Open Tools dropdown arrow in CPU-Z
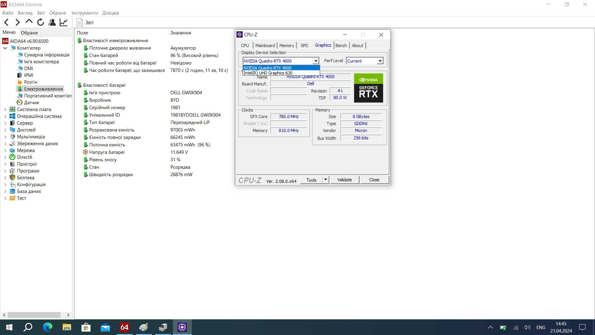This screenshot has height=335, width=595. [x=325, y=180]
